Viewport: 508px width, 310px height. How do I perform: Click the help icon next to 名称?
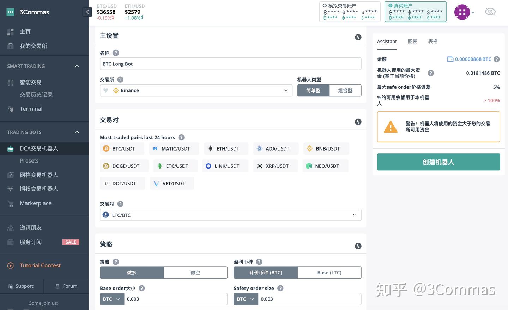point(116,53)
